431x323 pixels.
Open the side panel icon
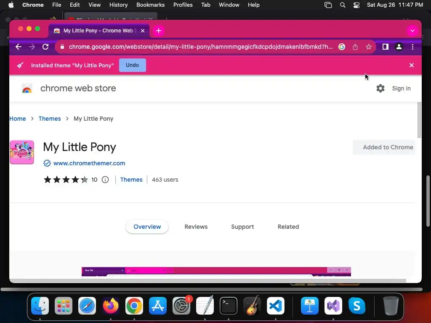(386, 47)
